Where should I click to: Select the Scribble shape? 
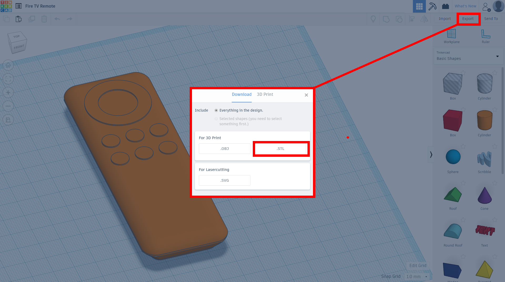[x=484, y=159]
